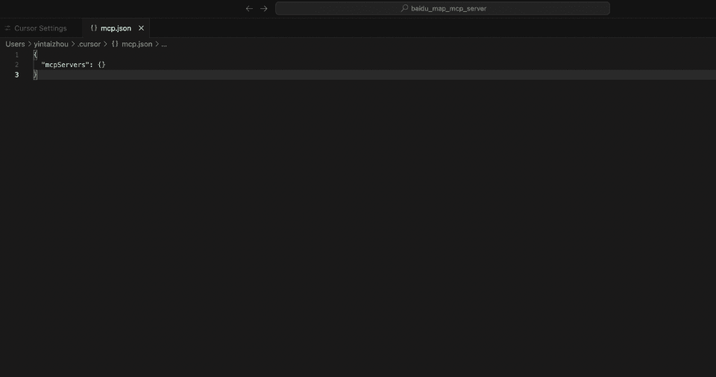Click line number 2 in gutter

click(17, 65)
